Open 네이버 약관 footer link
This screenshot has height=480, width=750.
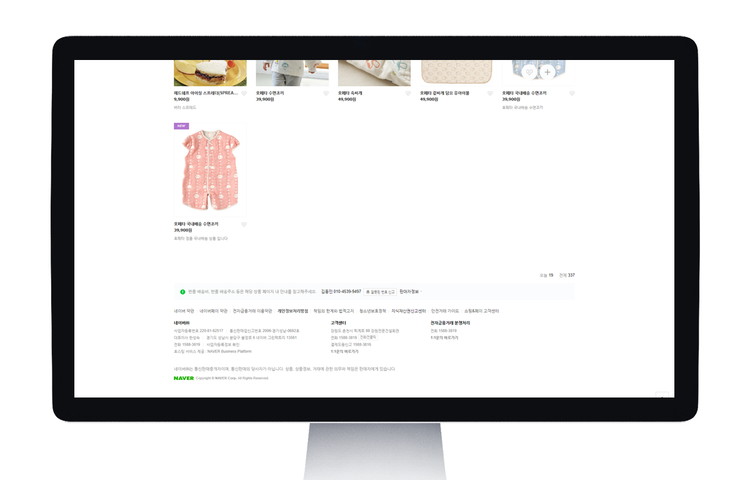pyautogui.click(x=184, y=311)
